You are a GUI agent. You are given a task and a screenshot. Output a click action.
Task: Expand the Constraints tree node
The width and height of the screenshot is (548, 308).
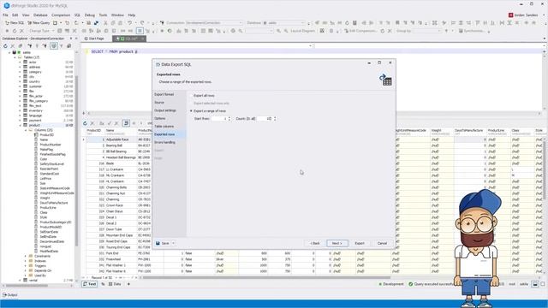pos(25,256)
